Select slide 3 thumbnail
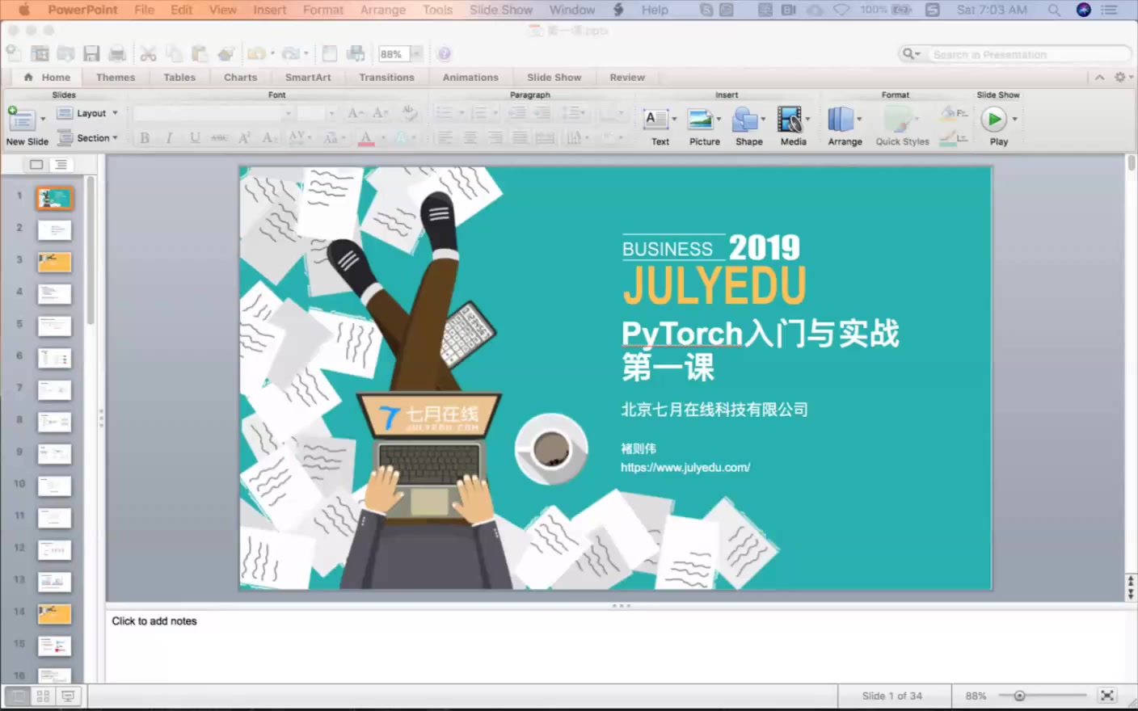1138x711 pixels. [x=54, y=262]
